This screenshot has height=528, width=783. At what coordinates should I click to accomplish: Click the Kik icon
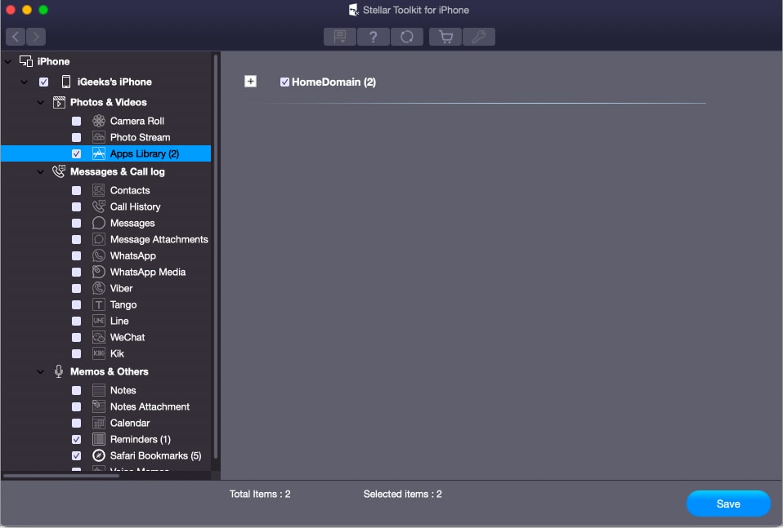[99, 353]
